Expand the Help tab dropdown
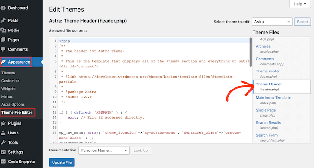The height and width of the screenshot is (168, 314). [x=300, y=4]
